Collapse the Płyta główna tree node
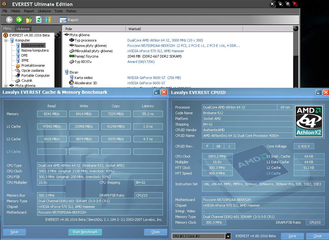 pyautogui.click(x=6, y=86)
